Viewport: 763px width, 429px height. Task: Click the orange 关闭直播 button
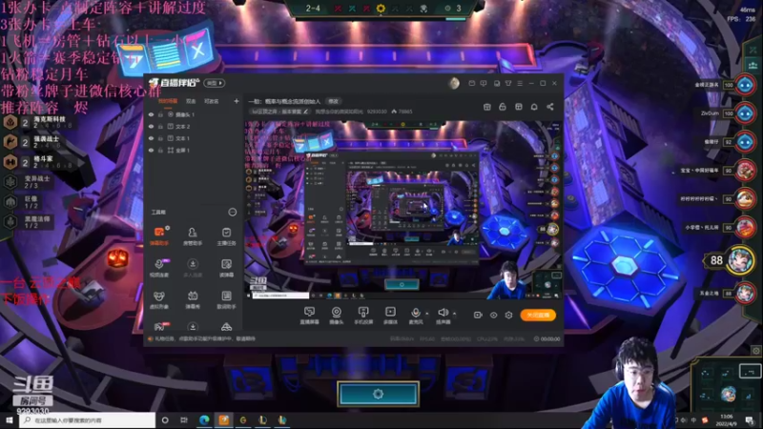point(538,316)
